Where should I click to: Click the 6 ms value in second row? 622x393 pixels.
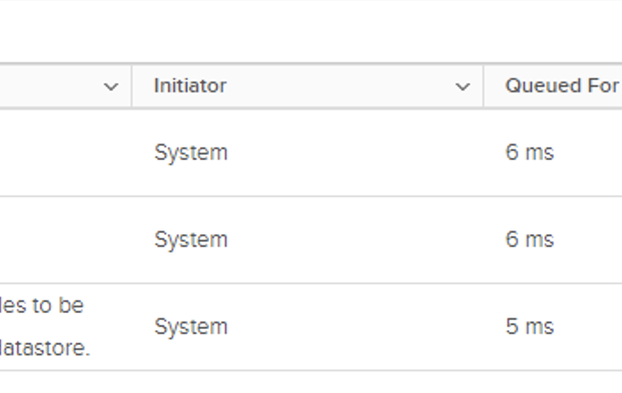click(530, 240)
